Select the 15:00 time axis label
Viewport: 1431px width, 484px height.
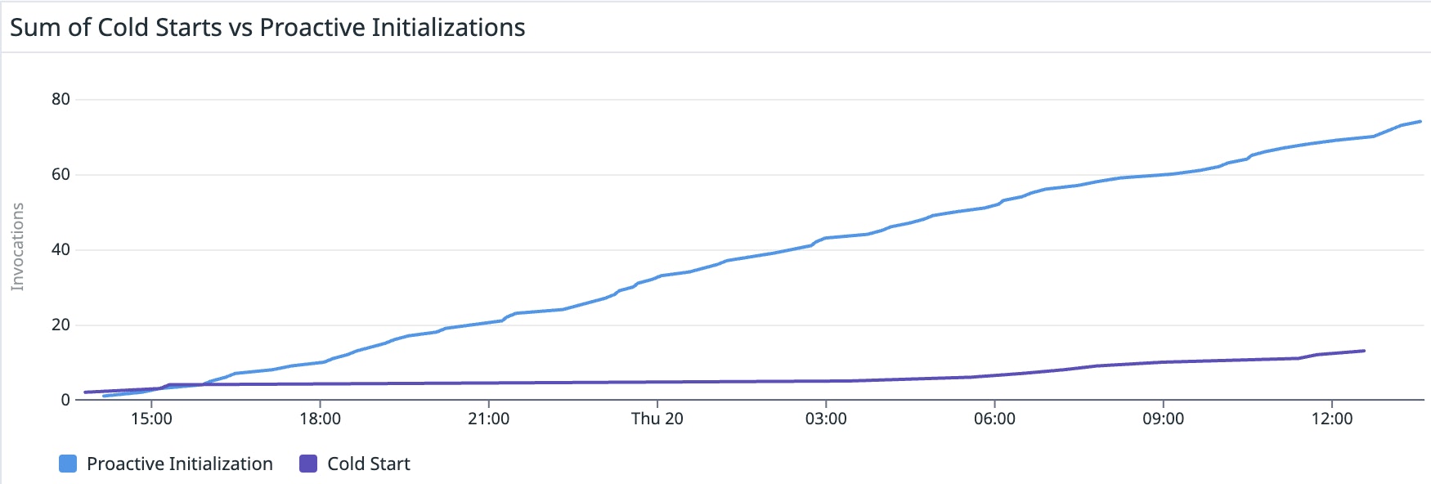tap(151, 419)
